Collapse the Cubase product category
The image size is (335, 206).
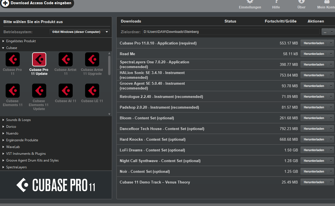[x=3, y=48]
